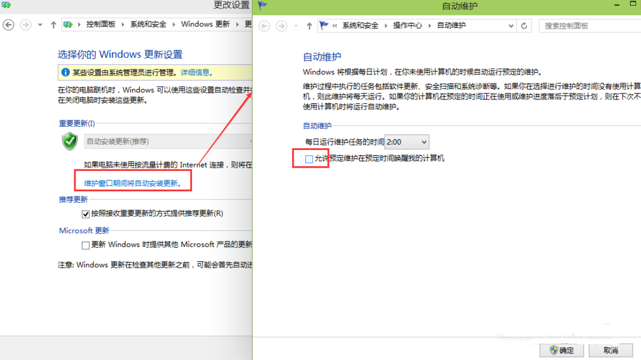Open recent locations dropdown in 更改设置 window
The width and height of the screenshot is (641, 360).
(40, 25)
